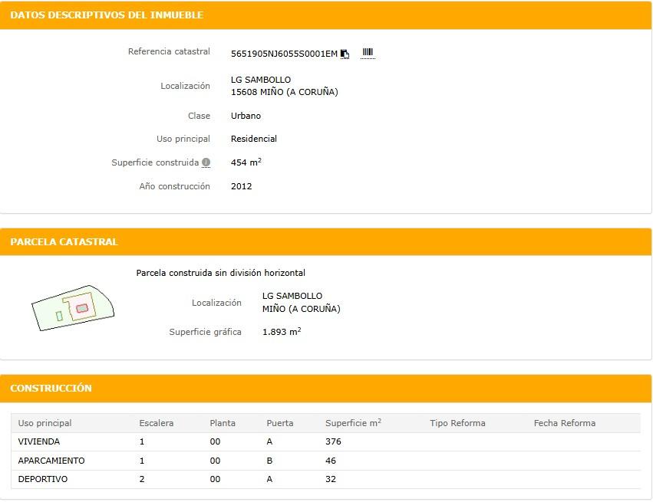The width and height of the screenshot is (653, 502).
Task: Select staircase '2' in DEPORTIVO row
Action: (x=142, y=479)
